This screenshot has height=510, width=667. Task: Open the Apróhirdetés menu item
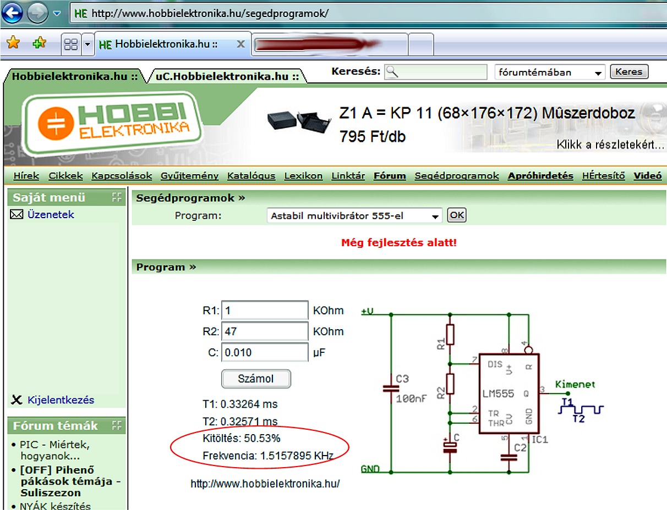540,176
